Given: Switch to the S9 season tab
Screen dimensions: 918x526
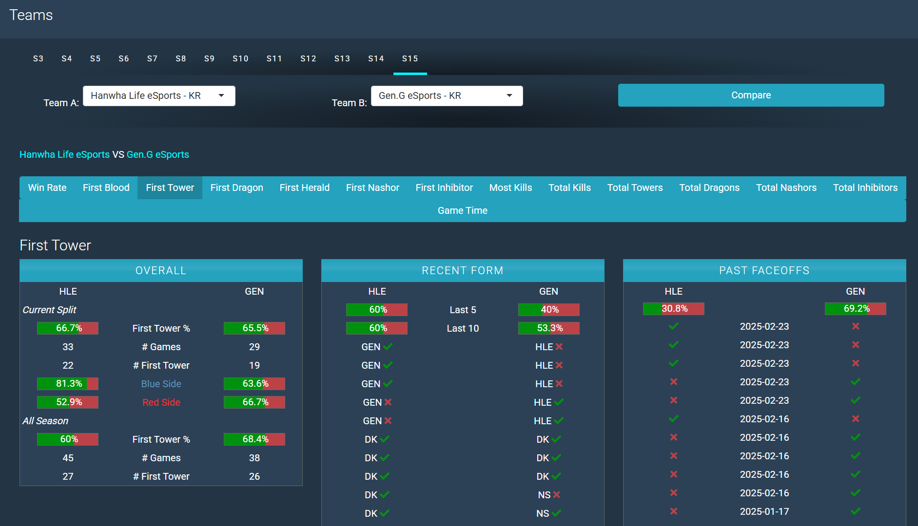Looking at the screenshot, I should point(210,58).
